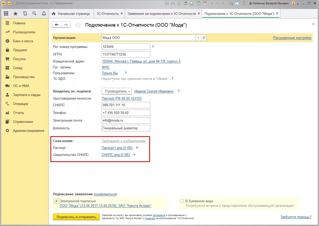
Task: Click help question mark next to 1С-ЭДО note
Action: click(x=172, y=79)
